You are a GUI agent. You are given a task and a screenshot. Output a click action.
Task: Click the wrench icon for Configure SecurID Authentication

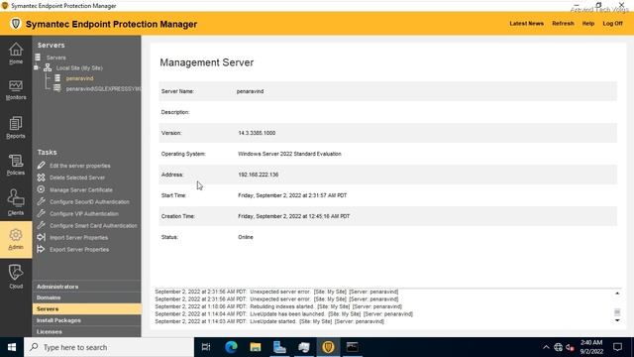coord(42,201)
